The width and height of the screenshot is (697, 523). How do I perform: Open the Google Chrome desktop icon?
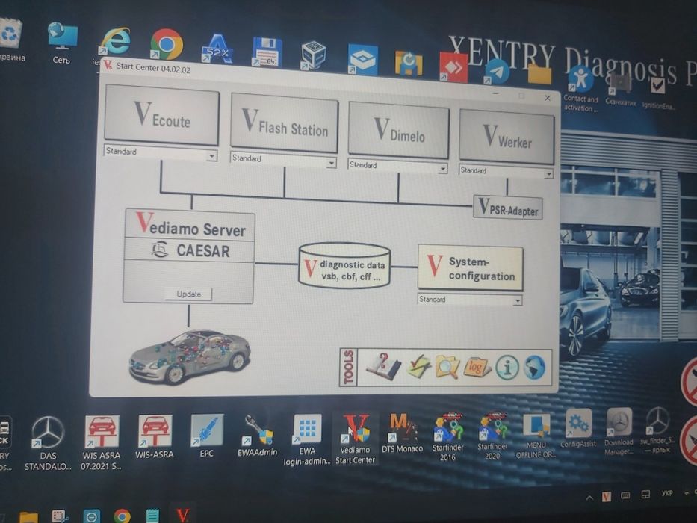pos(167,45)
